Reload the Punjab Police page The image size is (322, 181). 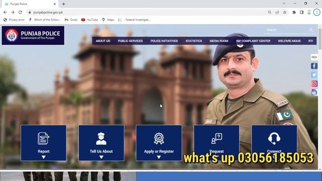coord(20,12)
